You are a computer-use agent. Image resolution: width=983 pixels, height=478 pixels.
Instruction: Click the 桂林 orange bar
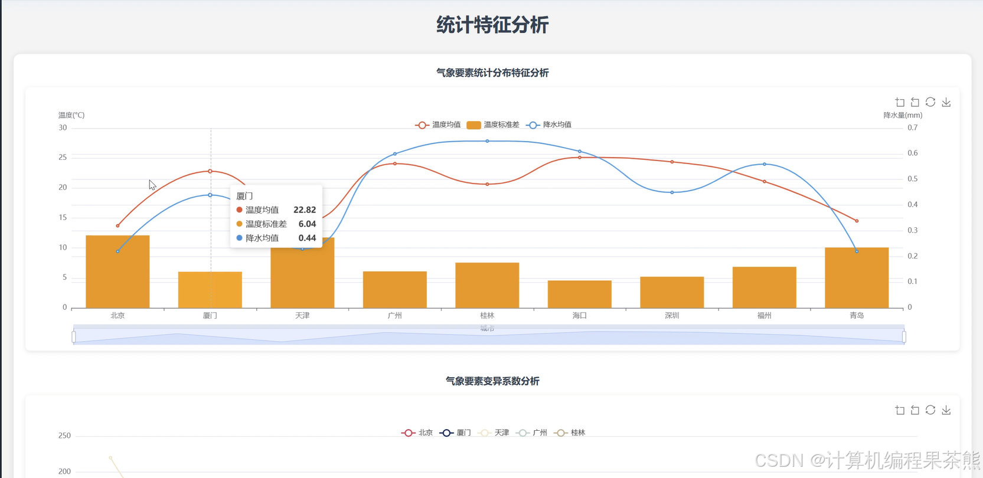[487, 285]
